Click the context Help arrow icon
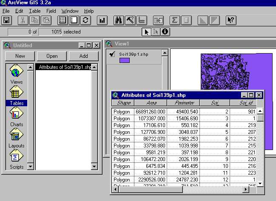This screenshot has height=201, width=276. (x=231, y=20)
